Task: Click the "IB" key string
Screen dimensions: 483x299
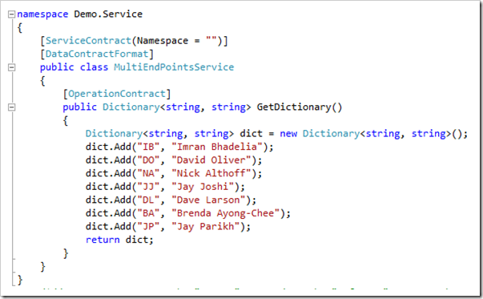Action: coord(148,147)
